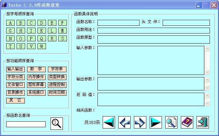Select the 目录操作 function category
The width and height of the screenshot is (219, 136).
tap(15, 93)
